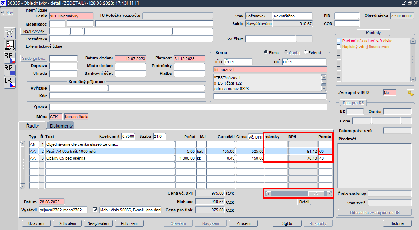
Task: Click the horizontal scrollbar thumb under rows
Action: click(x=316, y=194)
